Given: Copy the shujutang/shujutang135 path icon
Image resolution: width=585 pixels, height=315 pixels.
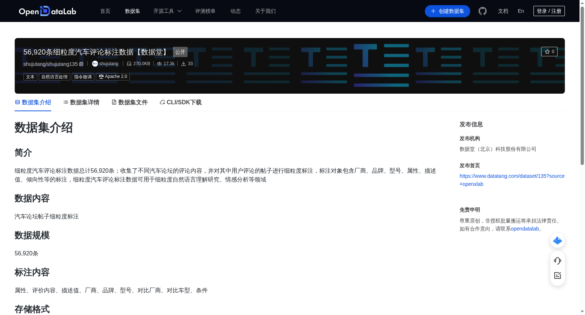Looking at the screenshot, I should 81,64.
